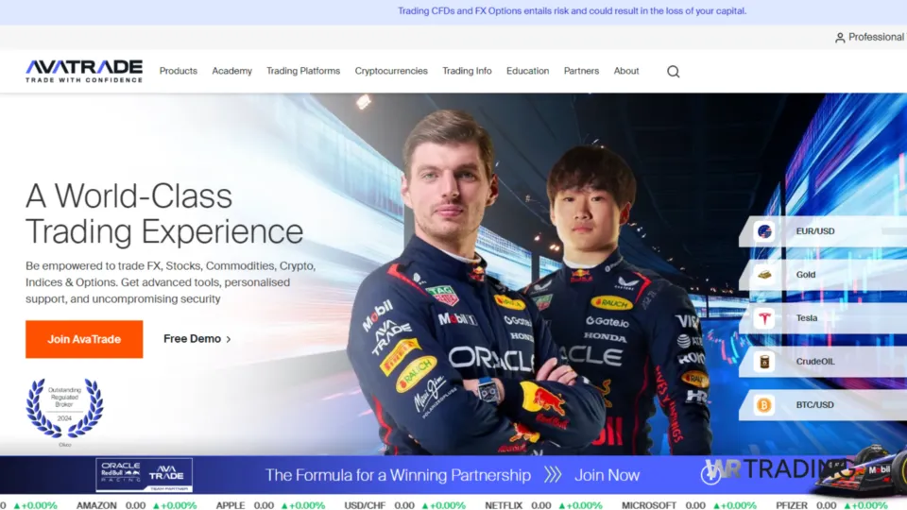Click the CrudeOIL barrel icon
Viewport: 907px width, 510px height.
point(764,362)
